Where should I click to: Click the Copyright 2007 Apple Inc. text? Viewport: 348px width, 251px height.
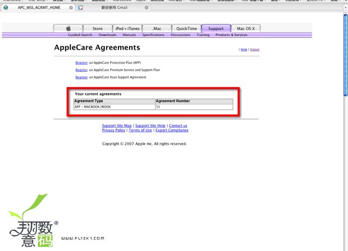145,144
